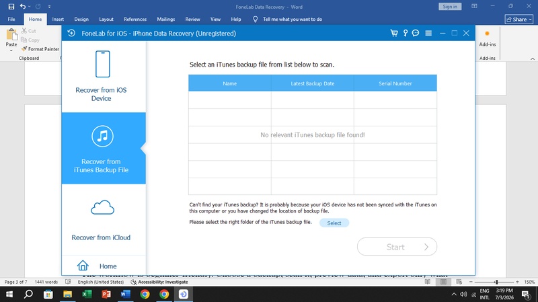538x302 pixels.
Task: Open the File tab in Word
Action: pyautogui.click(x=11, y=20)
